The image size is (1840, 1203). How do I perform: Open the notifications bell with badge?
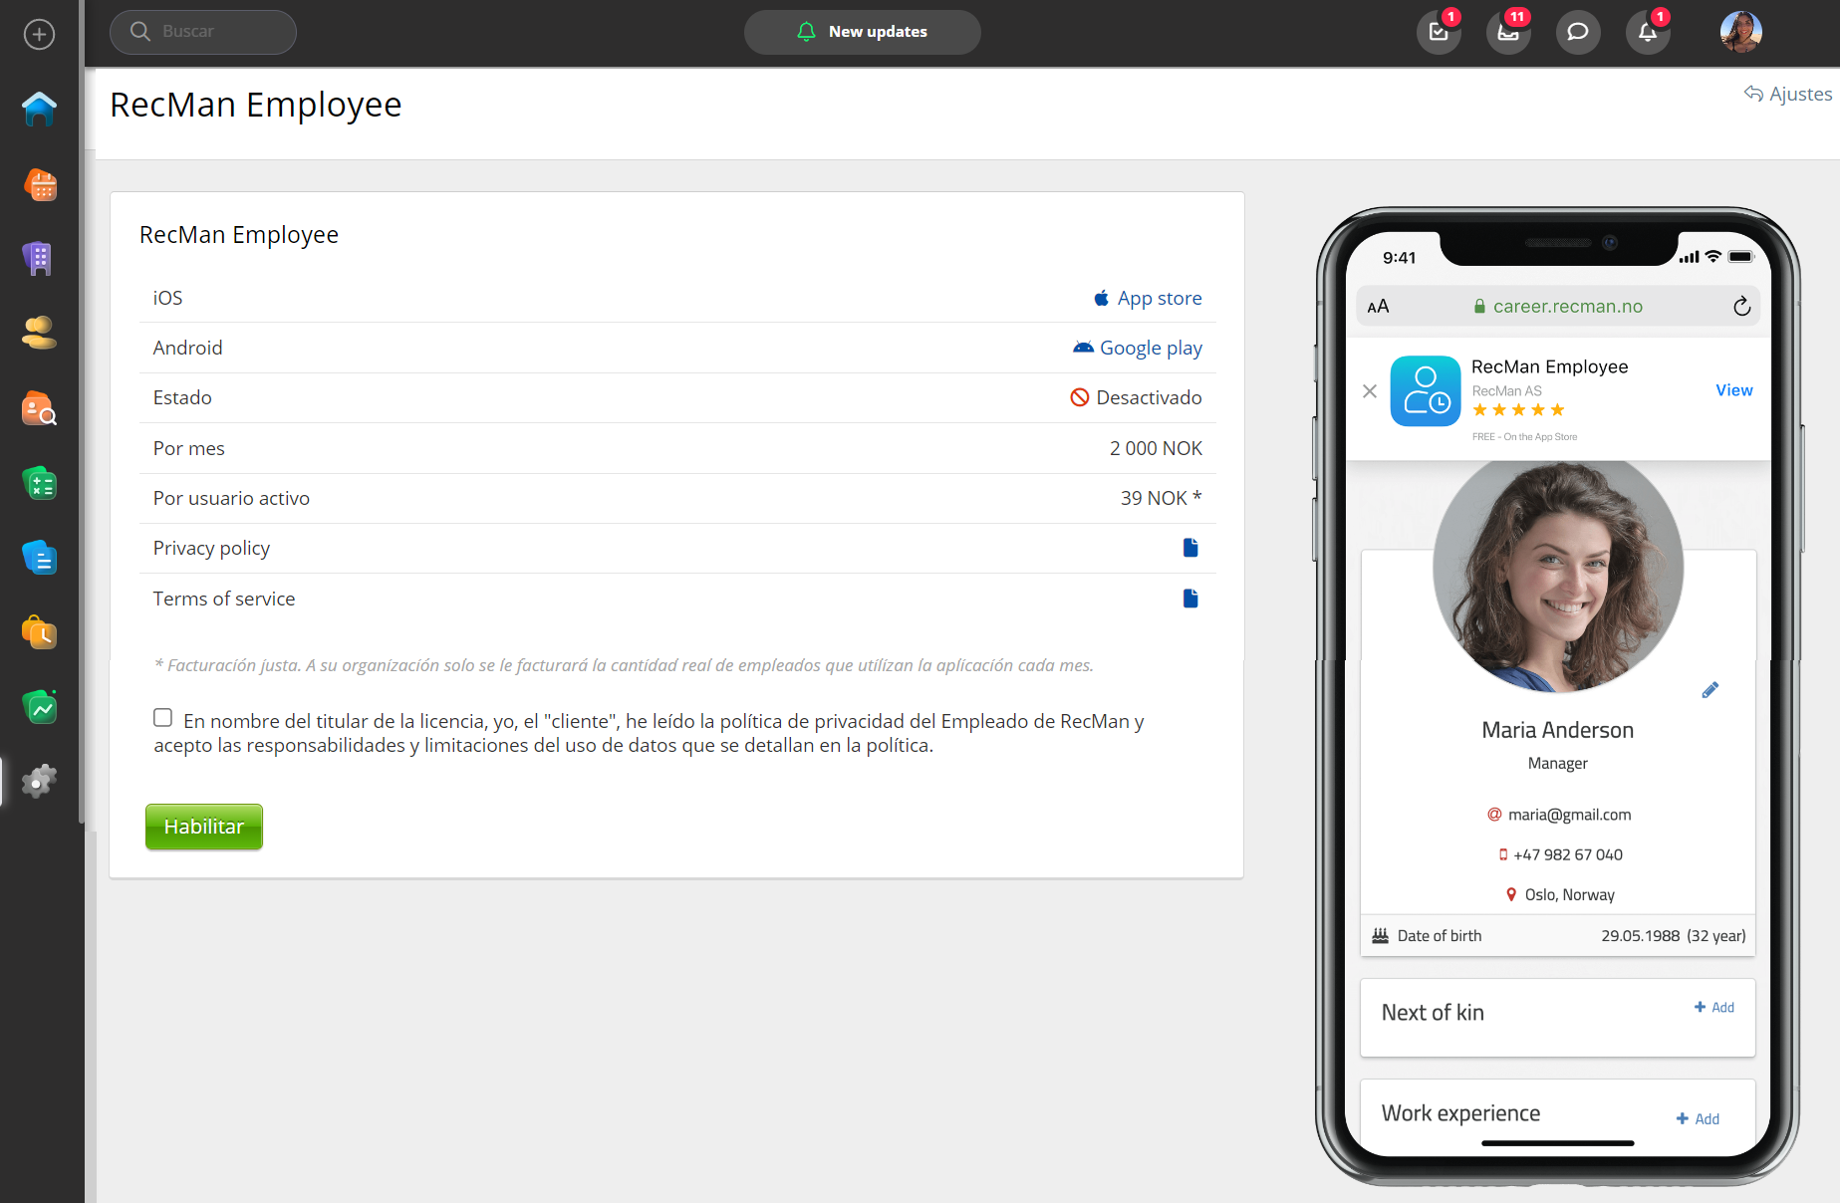(x=1648, y=32)
